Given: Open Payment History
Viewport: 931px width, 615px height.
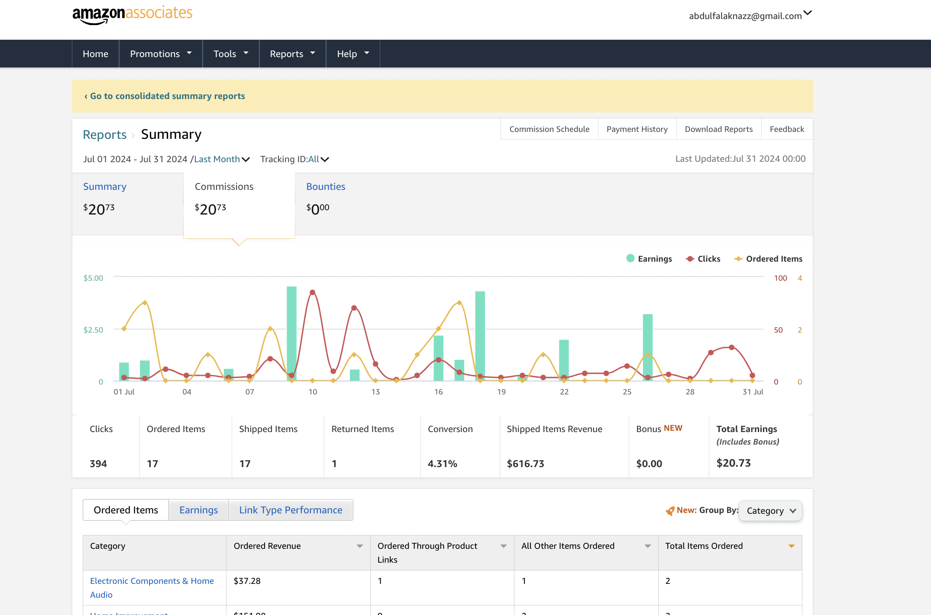Looking at the screenshot, I should [x=637, y=129].
